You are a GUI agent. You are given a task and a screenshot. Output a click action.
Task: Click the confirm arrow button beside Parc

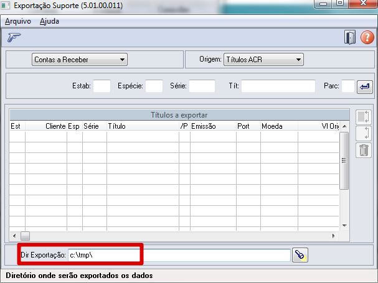point(365,86)
